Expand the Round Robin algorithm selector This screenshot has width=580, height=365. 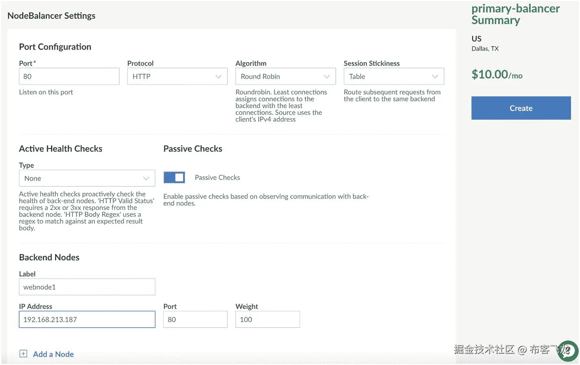click(285, 76)
